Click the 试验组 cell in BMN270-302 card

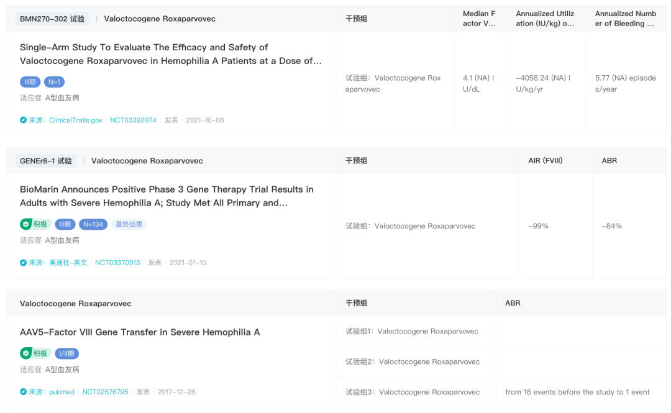pos(393,83)
